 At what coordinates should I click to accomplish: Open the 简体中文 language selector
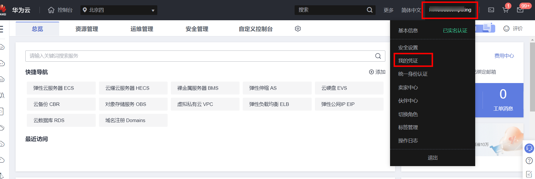coord(411,10)
